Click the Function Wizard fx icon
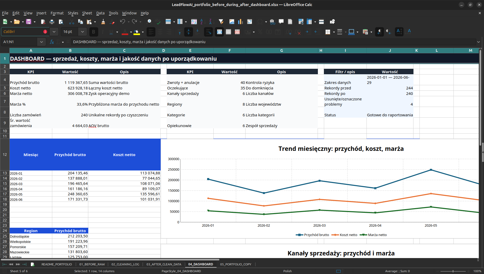This screenshot has width=484, height=274. pyautogui.click(x=52, y=42)
